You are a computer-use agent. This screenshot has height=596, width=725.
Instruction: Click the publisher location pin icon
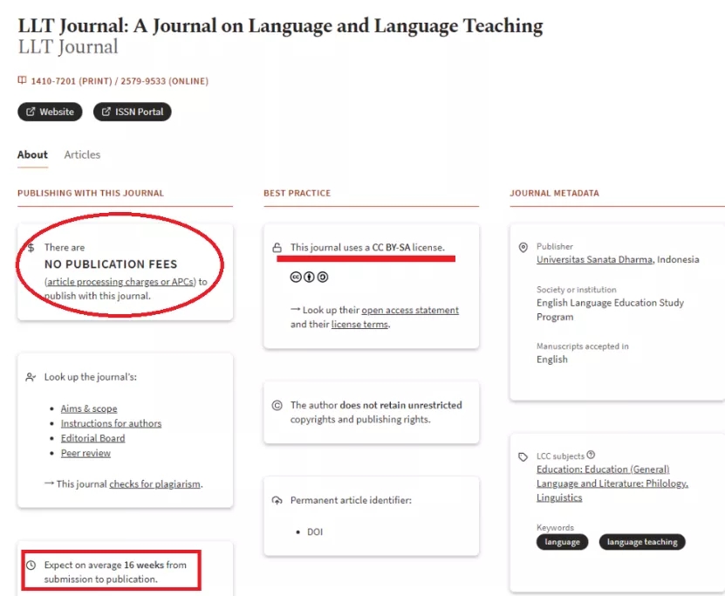tap(523, 247)
